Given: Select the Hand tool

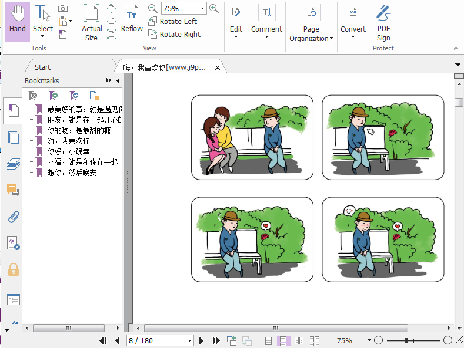Looking at the screenshot, I should pyautogui.click(x=17, y=21).
